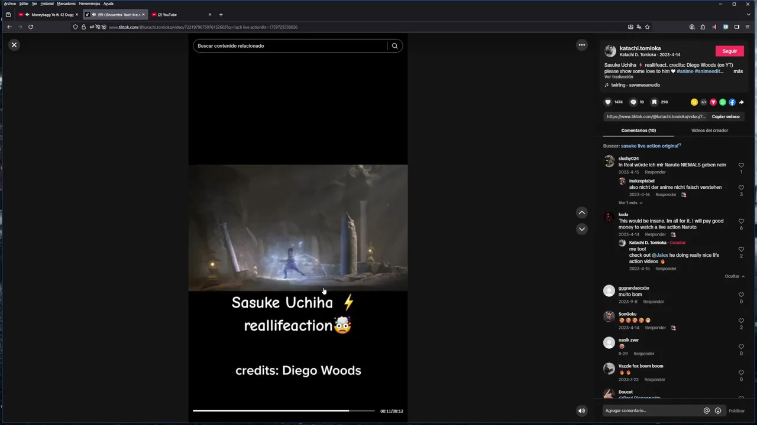Click the video frame to pause playback
Screen dimensions: 757x425
pyautogui.click(x=298, y=228)
